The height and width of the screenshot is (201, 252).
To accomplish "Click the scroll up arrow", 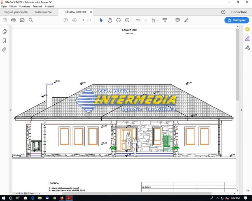I will point(237,27).
